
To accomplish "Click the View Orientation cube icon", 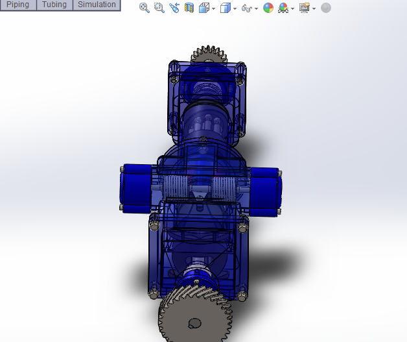I will (x=204, y=8).
